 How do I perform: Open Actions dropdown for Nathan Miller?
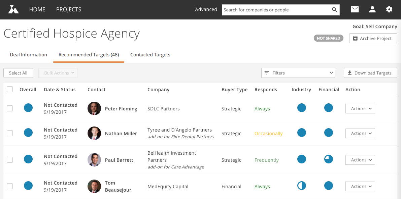click(x=360, y=134)
